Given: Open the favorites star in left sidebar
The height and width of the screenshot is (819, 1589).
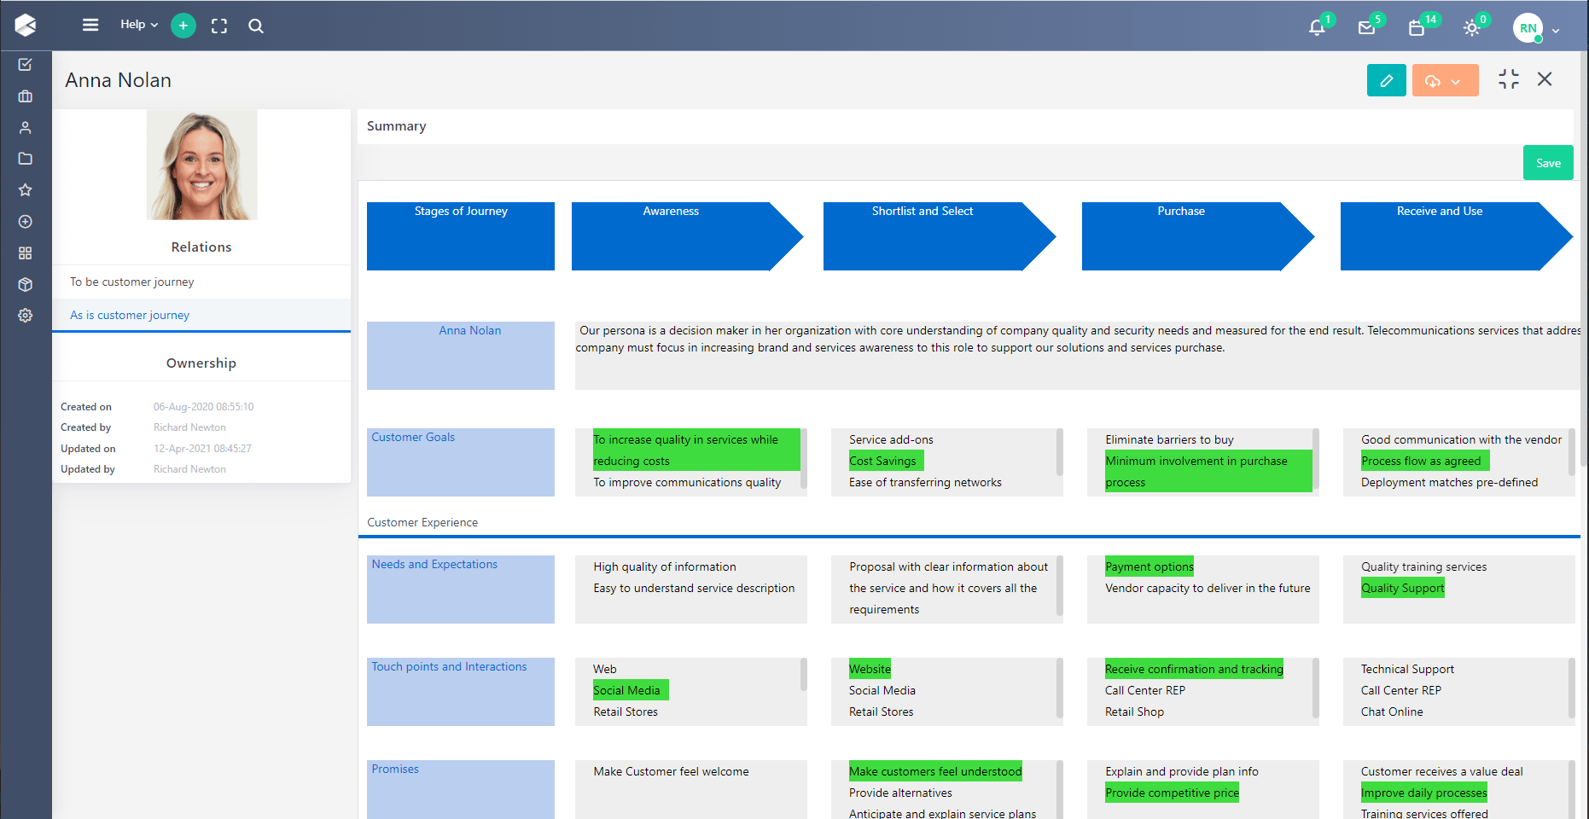Looking at the screenshot, I should tap(26, 190).
